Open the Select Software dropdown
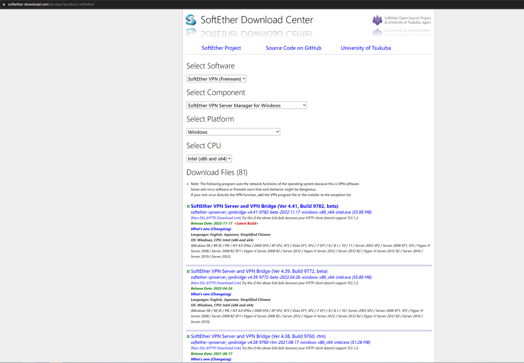This screenshot has height=363, width=524. point(216,79)
